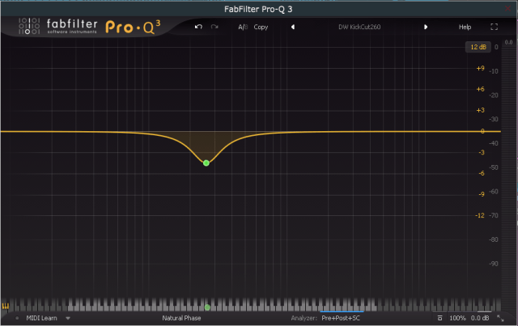The image size is (518, 326).
Task: Enter full screen mode icon
Action: 494,27
